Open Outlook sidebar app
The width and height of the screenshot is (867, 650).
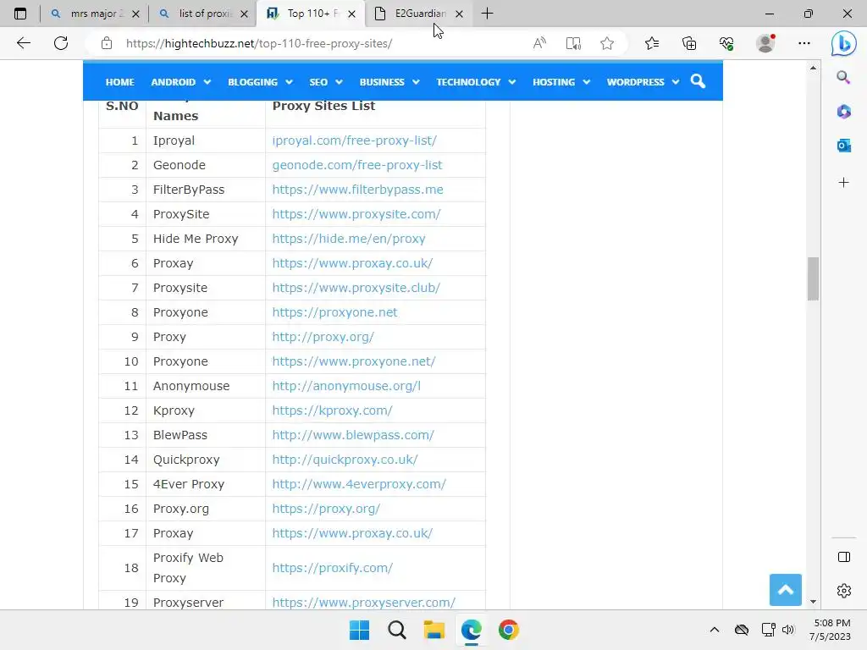pyautogui.click(x=844, y=146)
